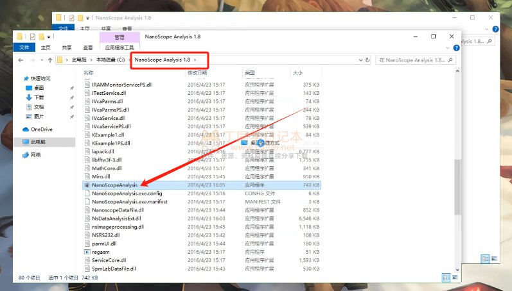Viewport: 512px width, 291px height.
Task: Switch to details view in status bar
Action: [x=446, y=278]
